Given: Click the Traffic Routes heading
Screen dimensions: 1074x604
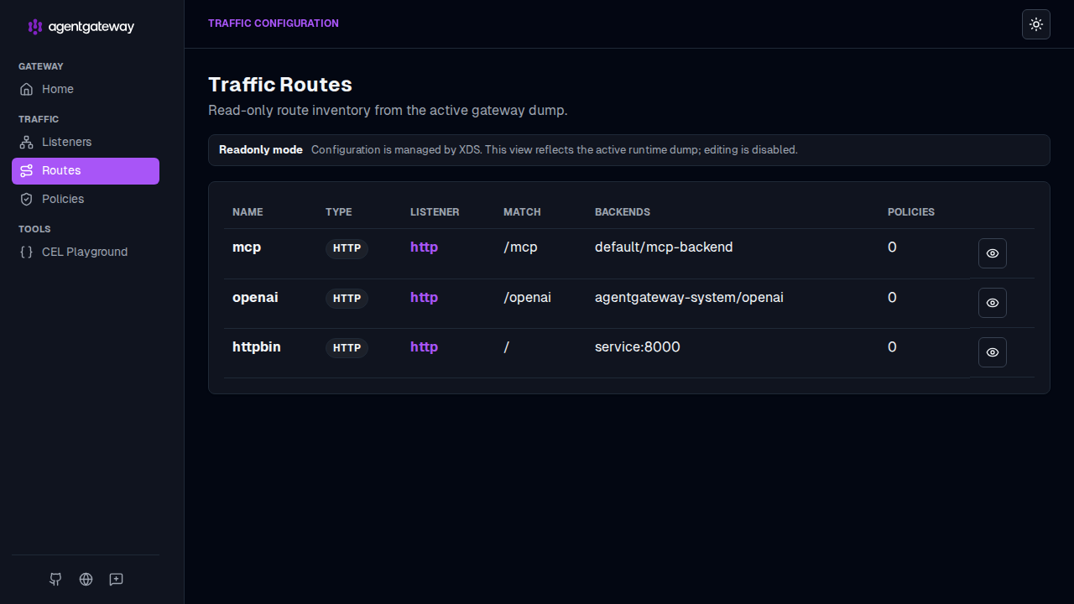Looking at the screenshot, I should (x=280, y=85).
